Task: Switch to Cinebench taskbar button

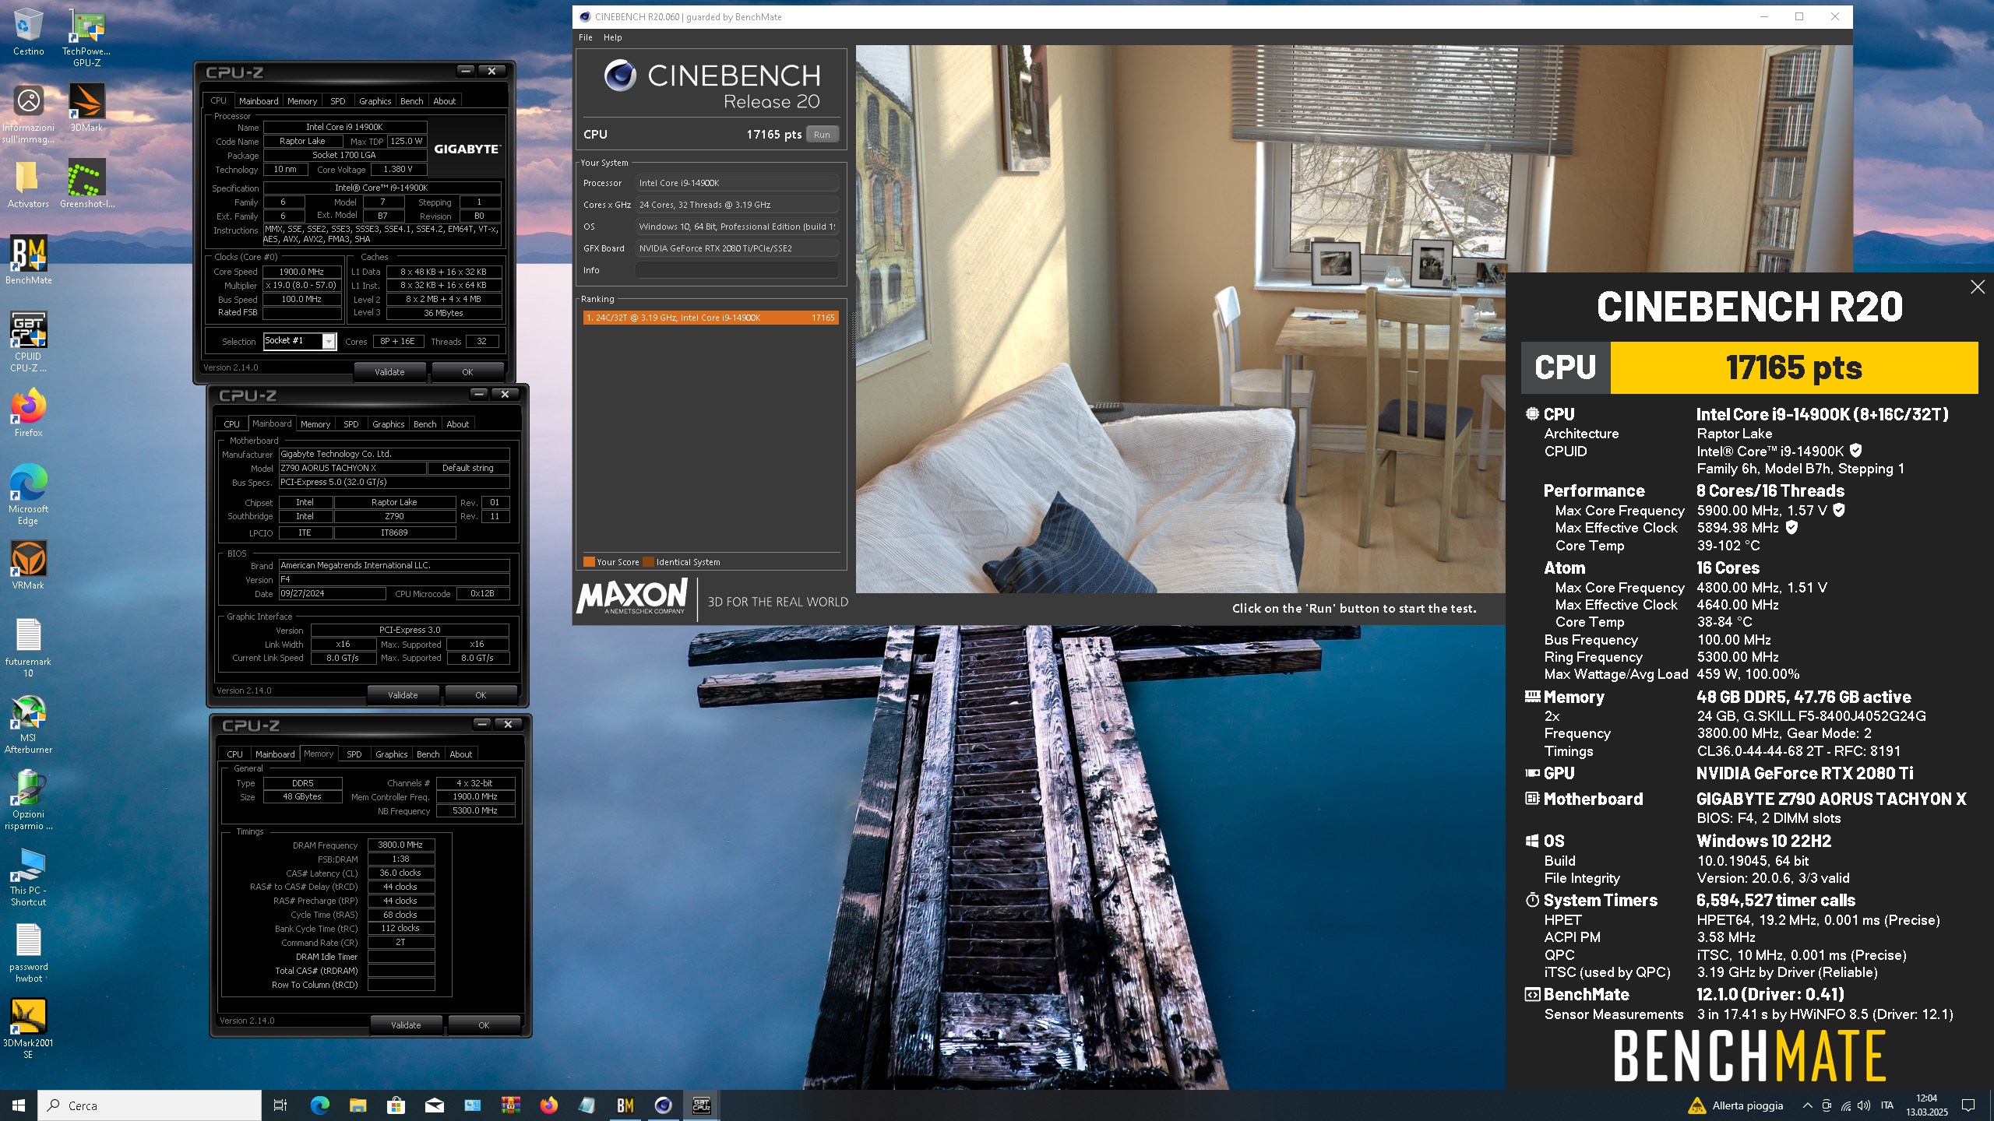Action: pyautogui.click(x=663, y=1105)
